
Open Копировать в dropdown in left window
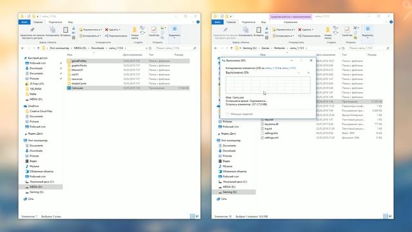coord(90,36)
